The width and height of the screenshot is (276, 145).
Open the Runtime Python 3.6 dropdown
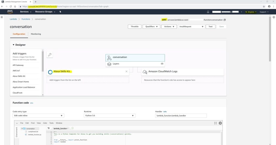[x=109, y=116]
